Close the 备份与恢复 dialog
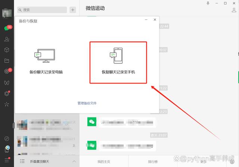 (x=155, y=20)
